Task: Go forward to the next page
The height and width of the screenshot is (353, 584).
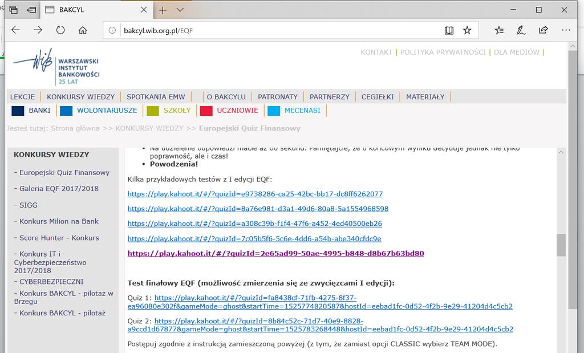Action: [38, 30]
